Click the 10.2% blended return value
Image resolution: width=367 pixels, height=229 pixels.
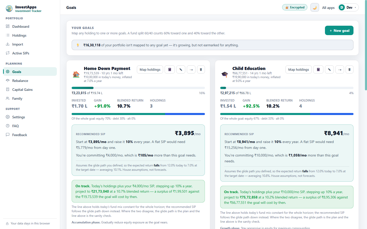click(273, 106)
